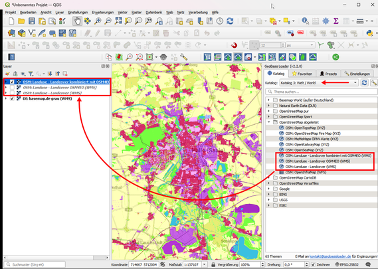
Task: Open the processing toolbox gear icon
Action: 326,21
